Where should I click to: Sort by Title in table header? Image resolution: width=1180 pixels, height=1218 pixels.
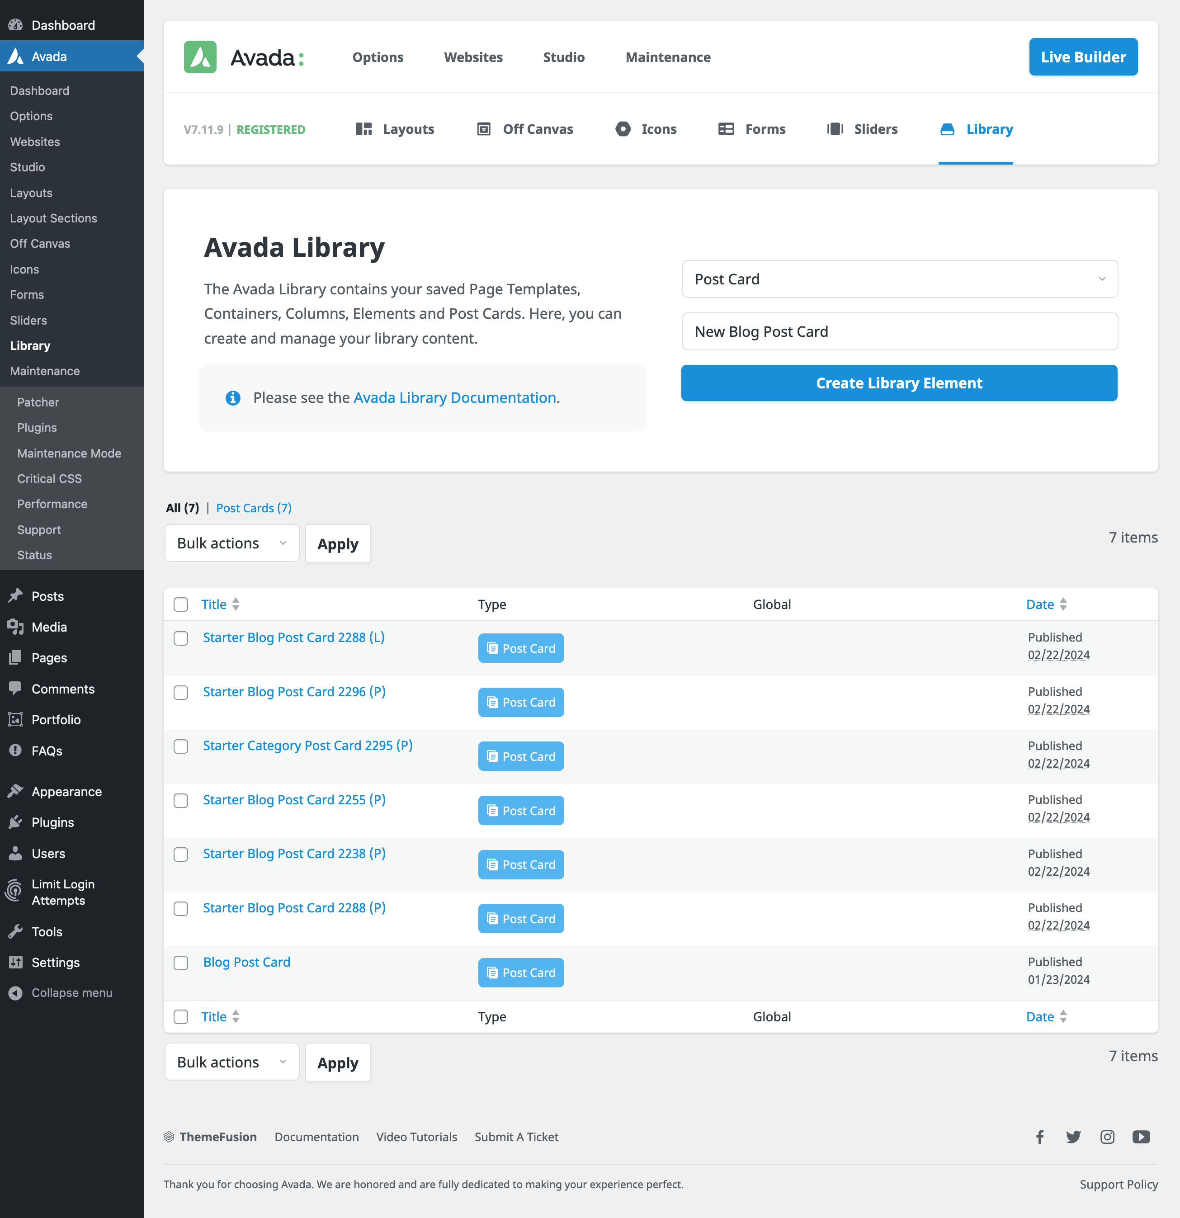(x=220, y=604)
